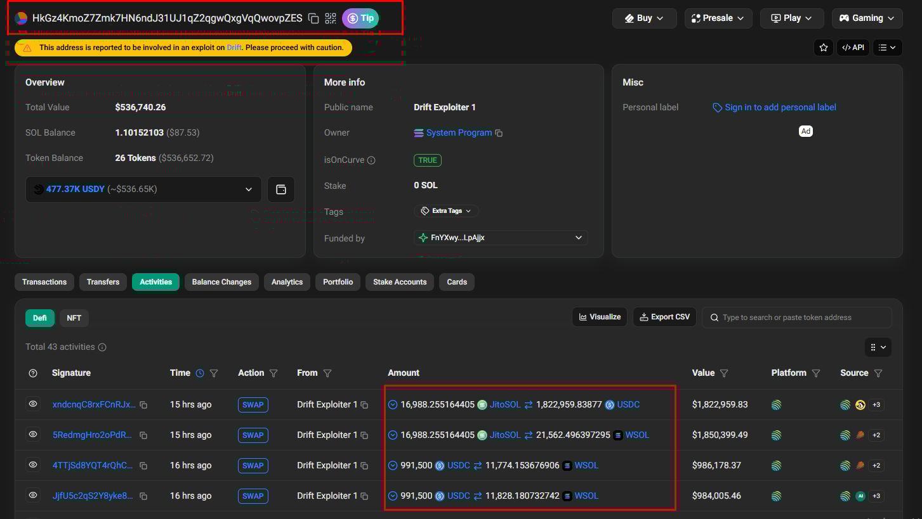Select the Defi activities filter
Image resolution: width=922 pixels, height=519 pixels.
39,317
